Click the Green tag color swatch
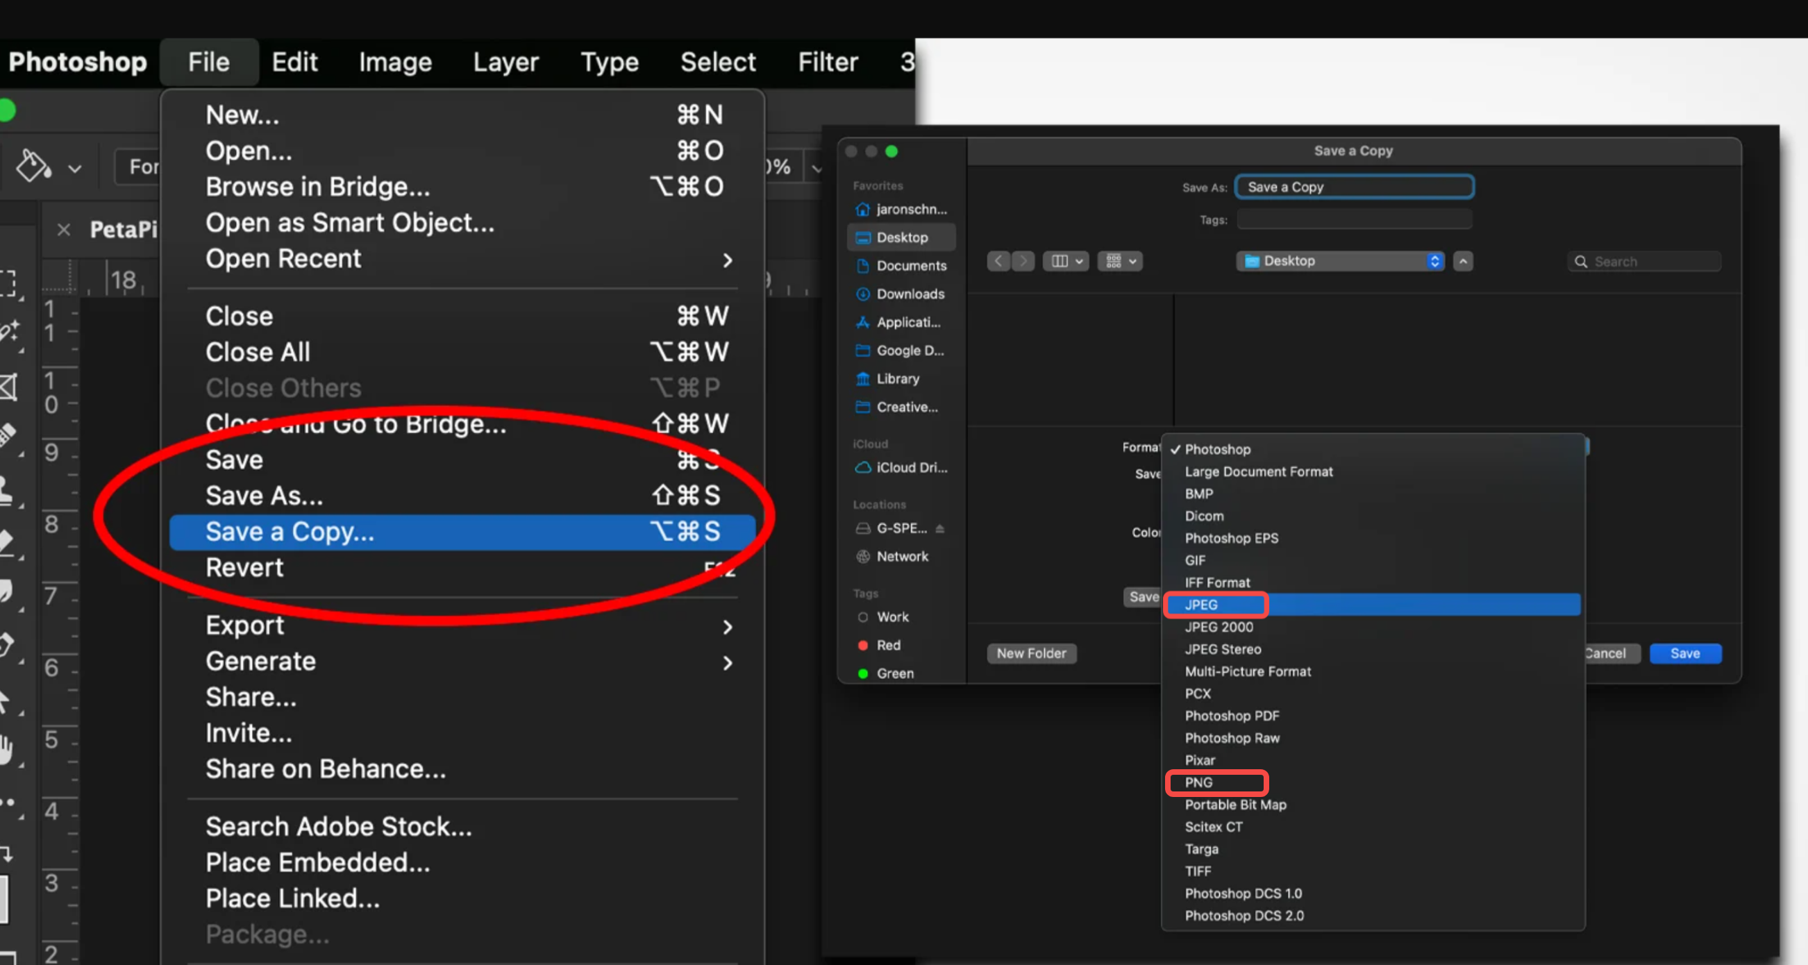 [x=863, y=673]
